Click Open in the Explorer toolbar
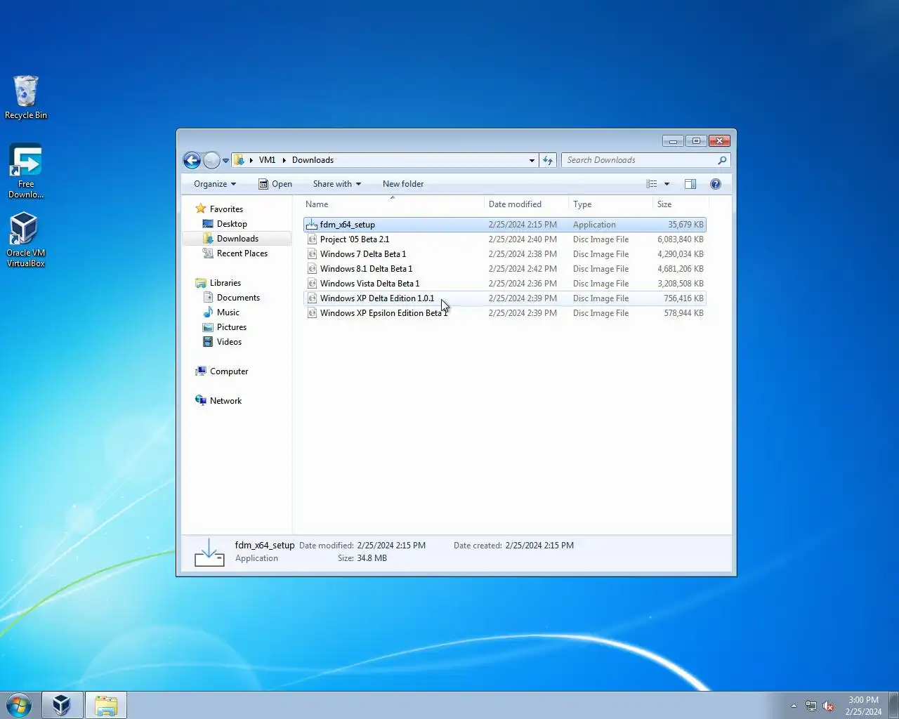Screen dimensions: 899x719 click(275, 184)
